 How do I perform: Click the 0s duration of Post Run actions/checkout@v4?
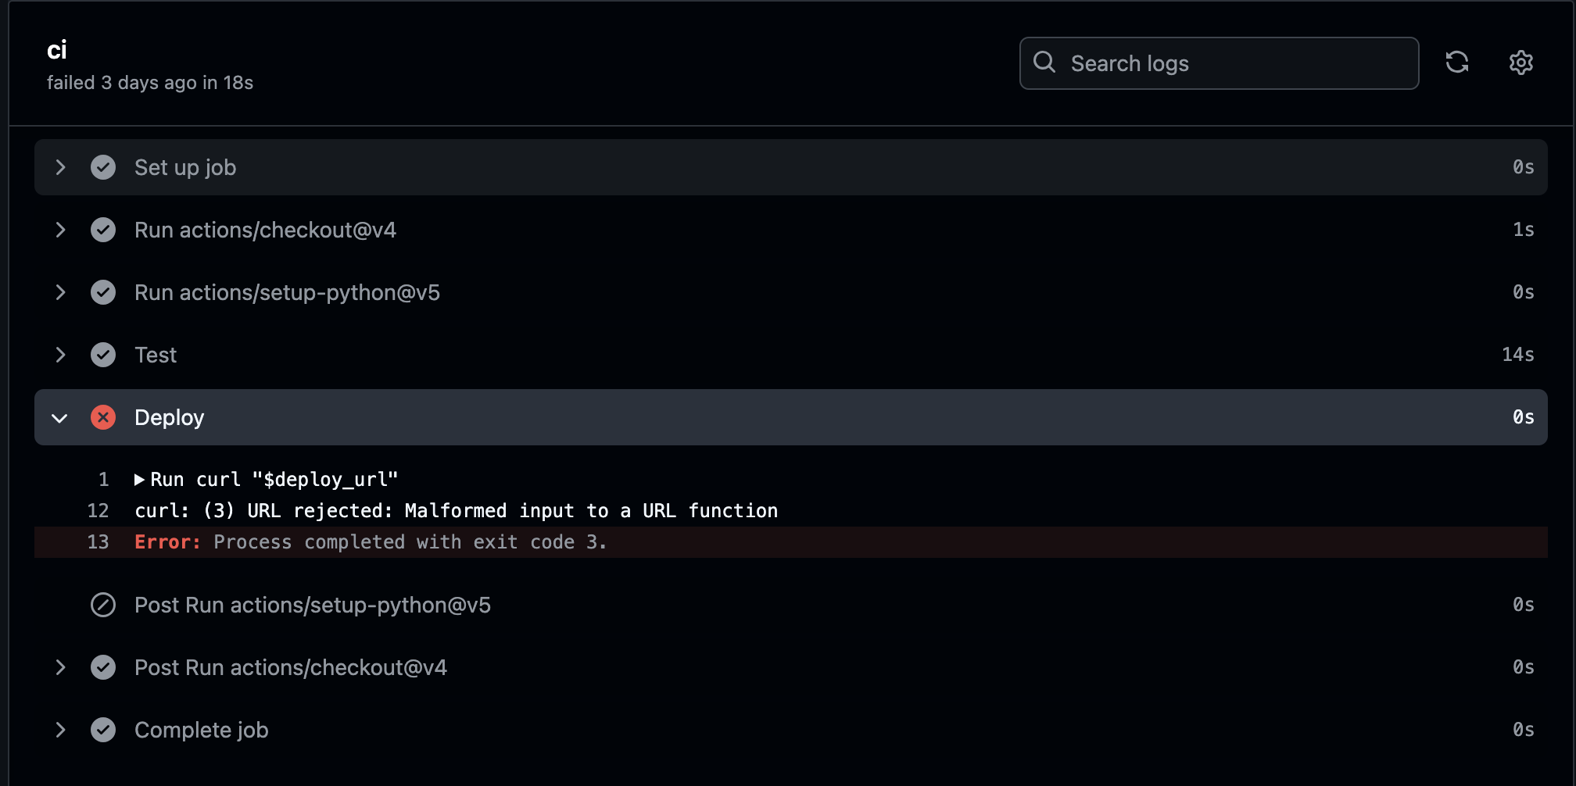pos(1524,667)
